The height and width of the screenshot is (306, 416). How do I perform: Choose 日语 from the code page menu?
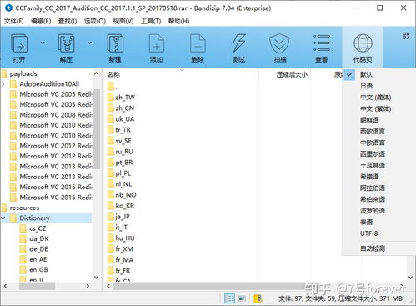pos(366,86)
